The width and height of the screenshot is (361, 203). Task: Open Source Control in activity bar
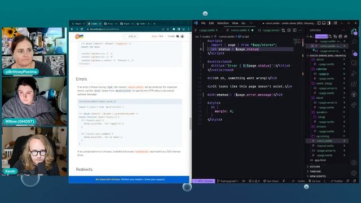click(x=354, y=53)
